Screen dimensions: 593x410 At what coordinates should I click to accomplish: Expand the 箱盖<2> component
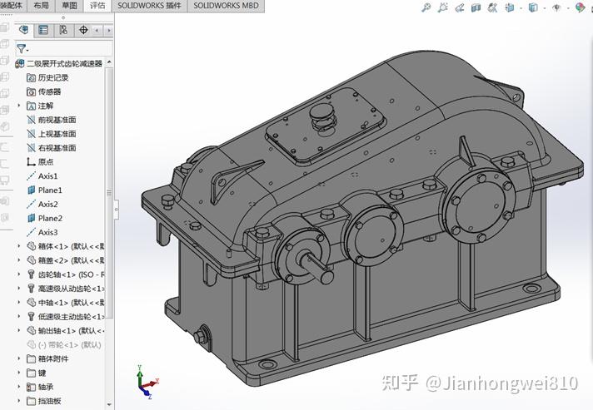tap(19, 260)
